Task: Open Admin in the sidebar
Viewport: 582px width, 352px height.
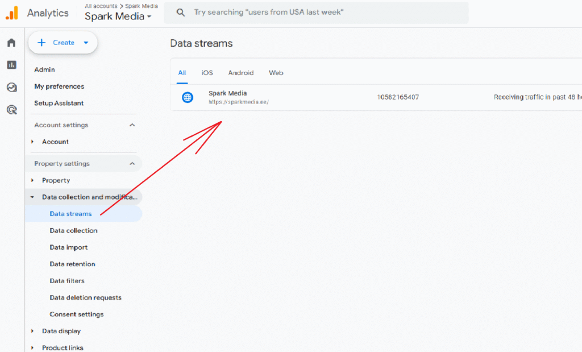Action: 44,70
